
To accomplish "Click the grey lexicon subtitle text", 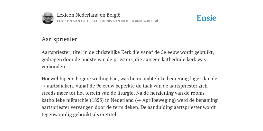I will pos(108,21).
